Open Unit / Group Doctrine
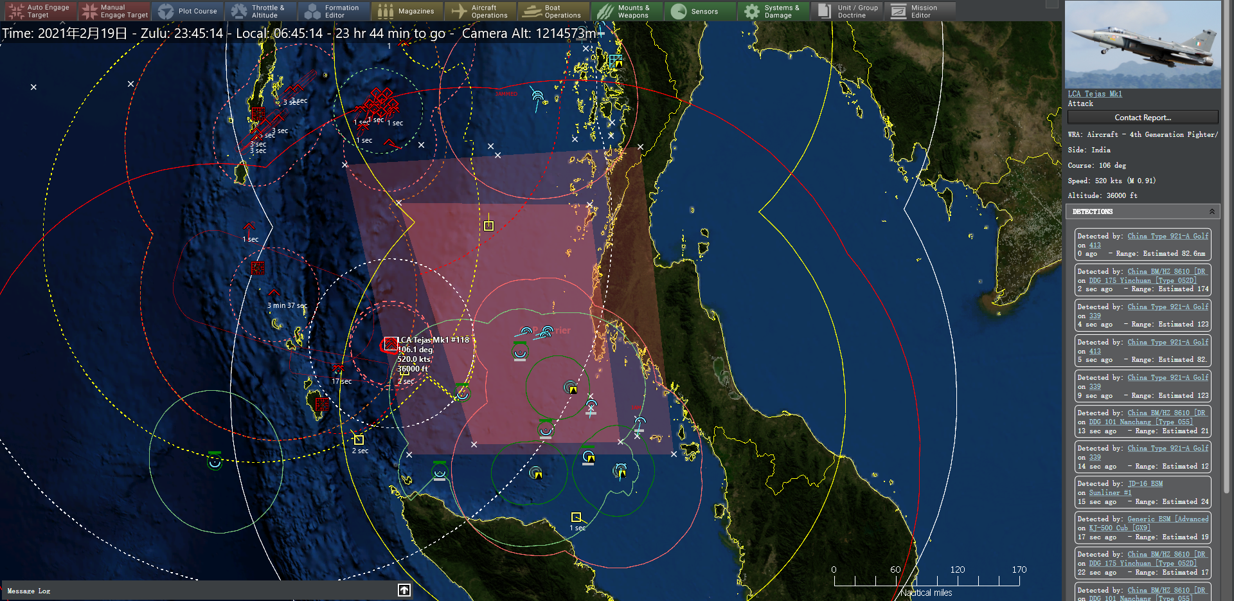Viewport: 1234px width, 601px height. pyautogui.click(x=847, y=11)
